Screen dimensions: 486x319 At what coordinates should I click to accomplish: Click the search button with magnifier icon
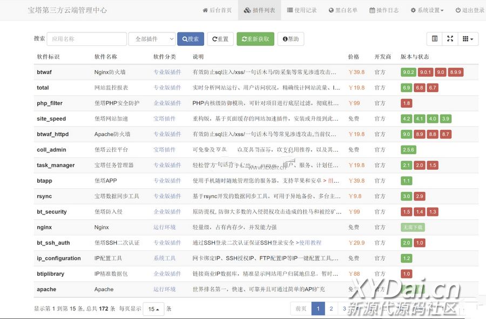pyautogui.click(x=191, y=39)
